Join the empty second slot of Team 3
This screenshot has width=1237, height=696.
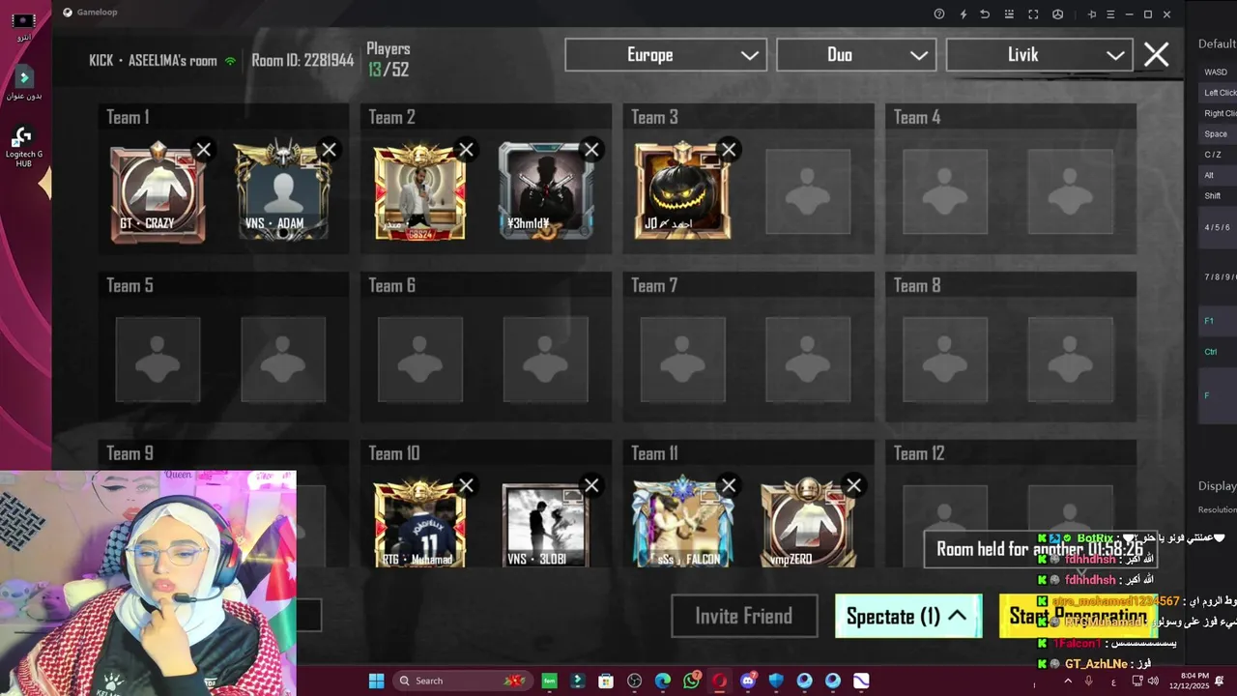click(808, 191)
